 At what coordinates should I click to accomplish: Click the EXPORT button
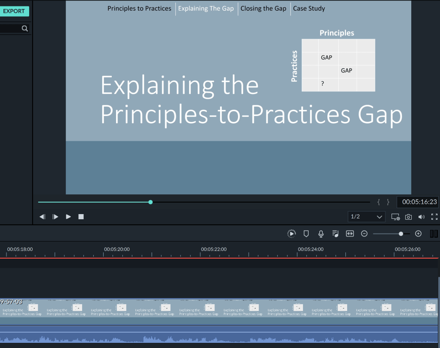point(14,11)
